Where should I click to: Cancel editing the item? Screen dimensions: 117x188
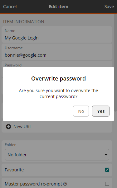(x=10, y=7)
